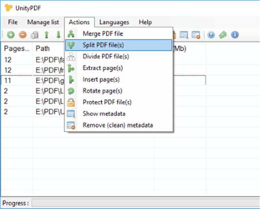This screenshot has width=260, height=209.
Task: Open the File menu
Action: [13, 22]
